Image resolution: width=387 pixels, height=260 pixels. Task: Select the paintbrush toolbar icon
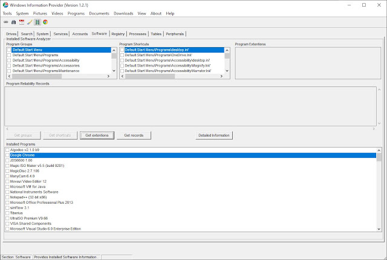(30, 22)
